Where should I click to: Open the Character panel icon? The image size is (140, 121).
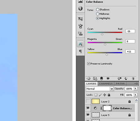pos(80,44)
